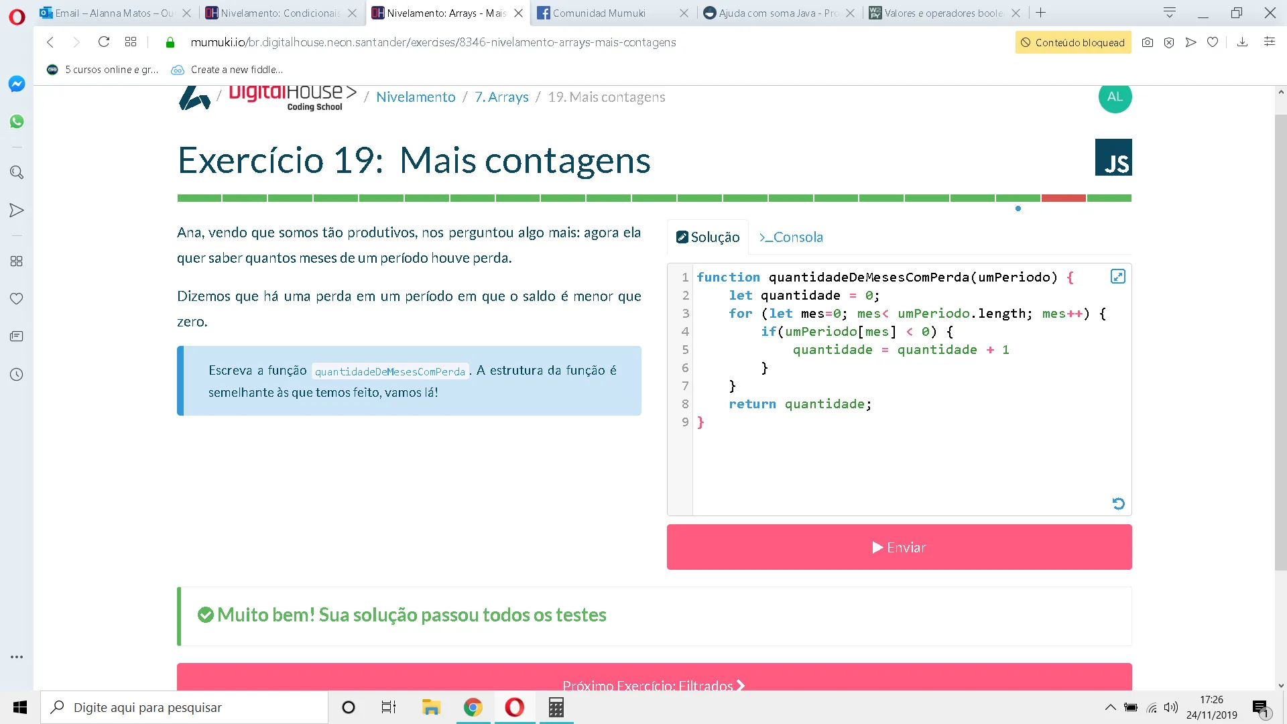Open the sidebar history clock
The height and width of the screenshot is (724, 1287).
pos(17,375)
